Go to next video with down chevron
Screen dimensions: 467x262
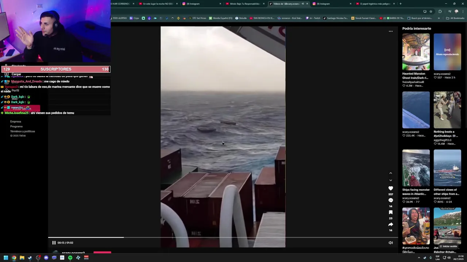click(390, 180)
